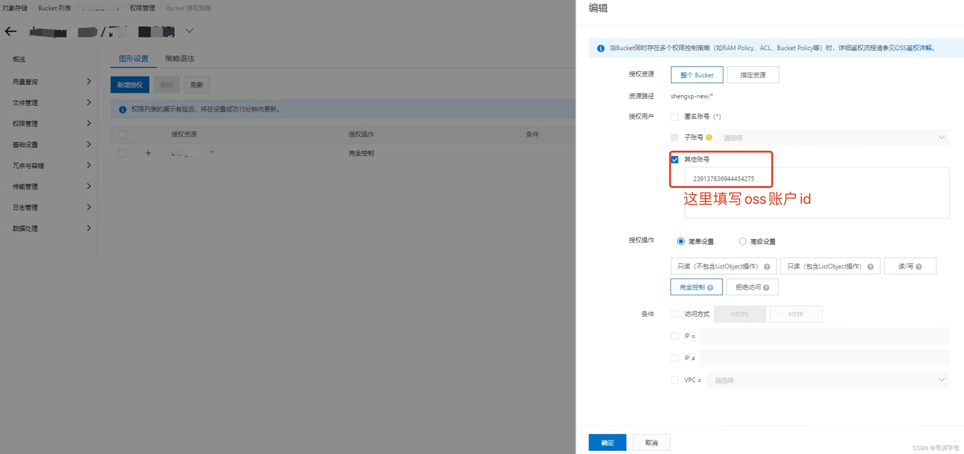
Task: Select HTTP access method
Action: 796,314
